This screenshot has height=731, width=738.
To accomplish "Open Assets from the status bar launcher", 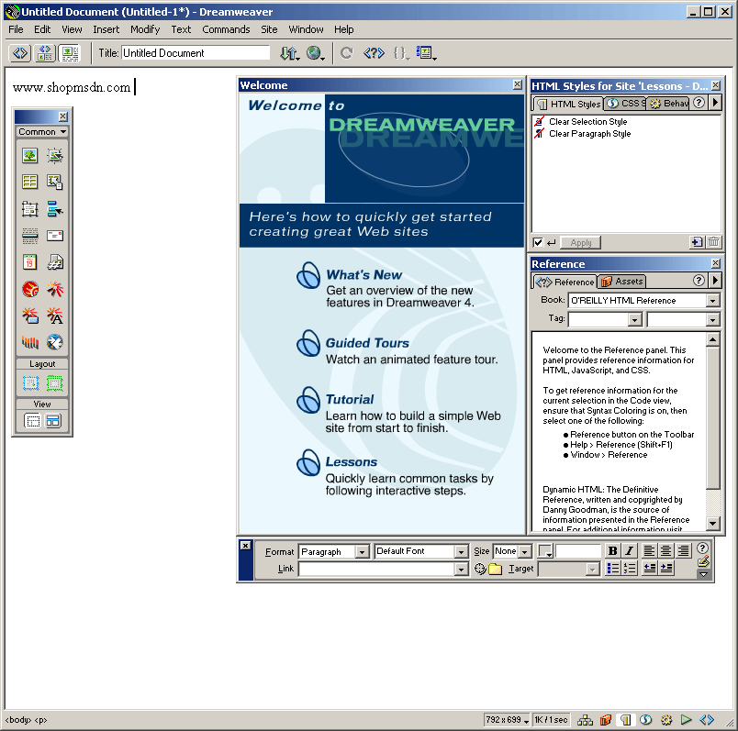I will [606, 720].
